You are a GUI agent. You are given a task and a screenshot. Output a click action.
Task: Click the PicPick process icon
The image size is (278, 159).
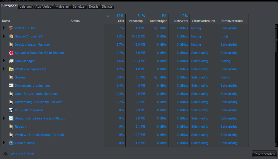(11, 28)
